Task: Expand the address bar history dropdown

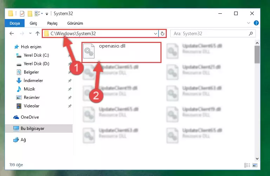Action: pyautogui.click(x=156, y=33)
